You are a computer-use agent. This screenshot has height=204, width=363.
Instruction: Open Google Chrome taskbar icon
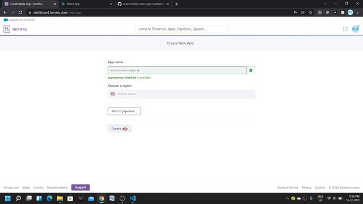point(102,198)
